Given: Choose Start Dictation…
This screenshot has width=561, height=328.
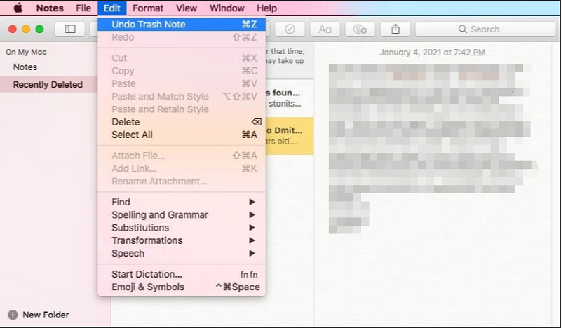Looking at the screenshot, I should point(182,274).
